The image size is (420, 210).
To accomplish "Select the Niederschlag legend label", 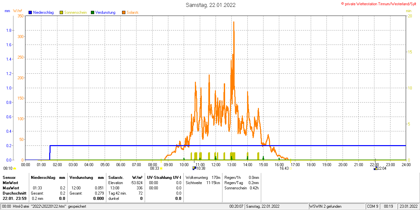I will tap(43, 12).
